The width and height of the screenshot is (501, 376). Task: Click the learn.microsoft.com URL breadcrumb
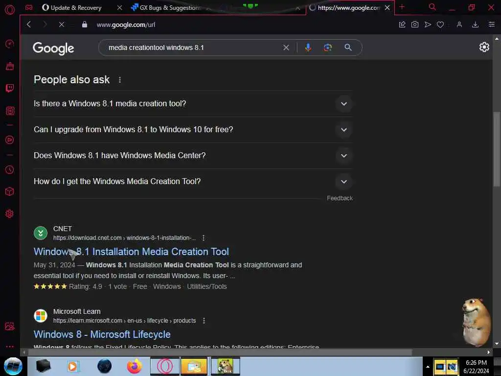coord(124,321)
